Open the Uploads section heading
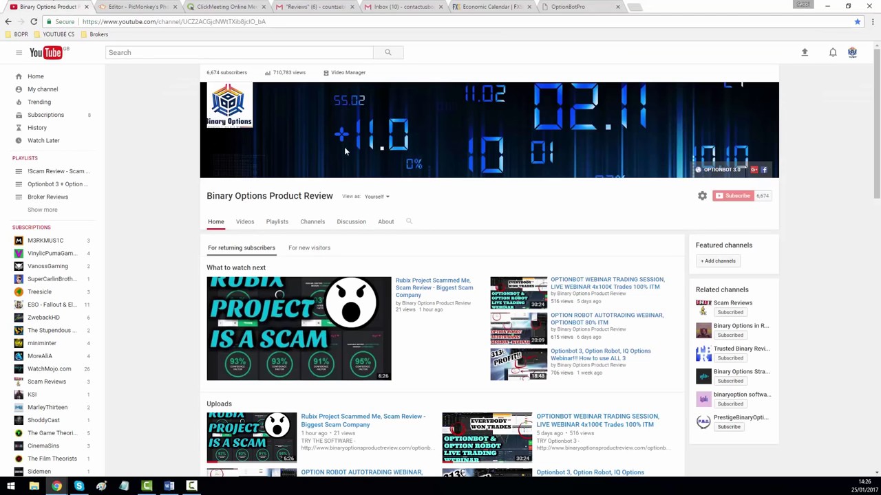 [x=219, y=404]
